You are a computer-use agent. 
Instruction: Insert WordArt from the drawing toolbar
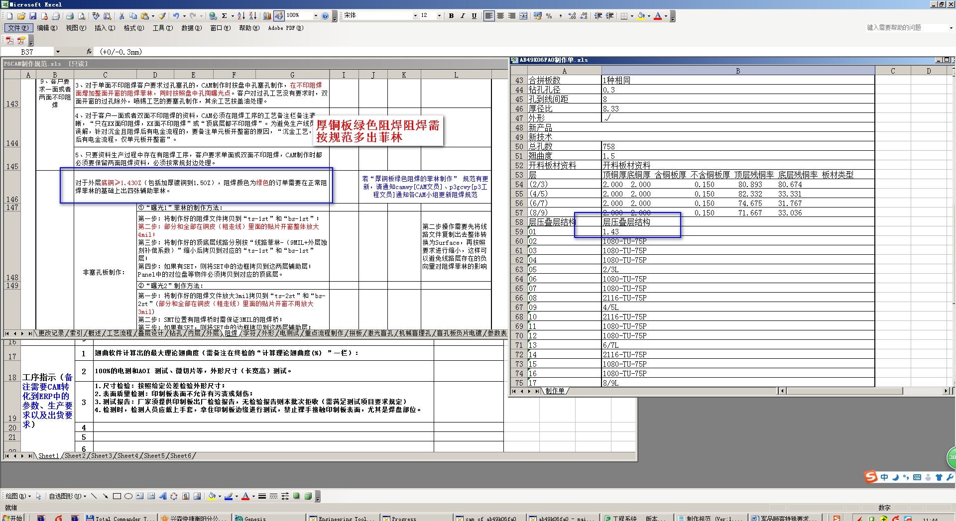coord(163,496)
